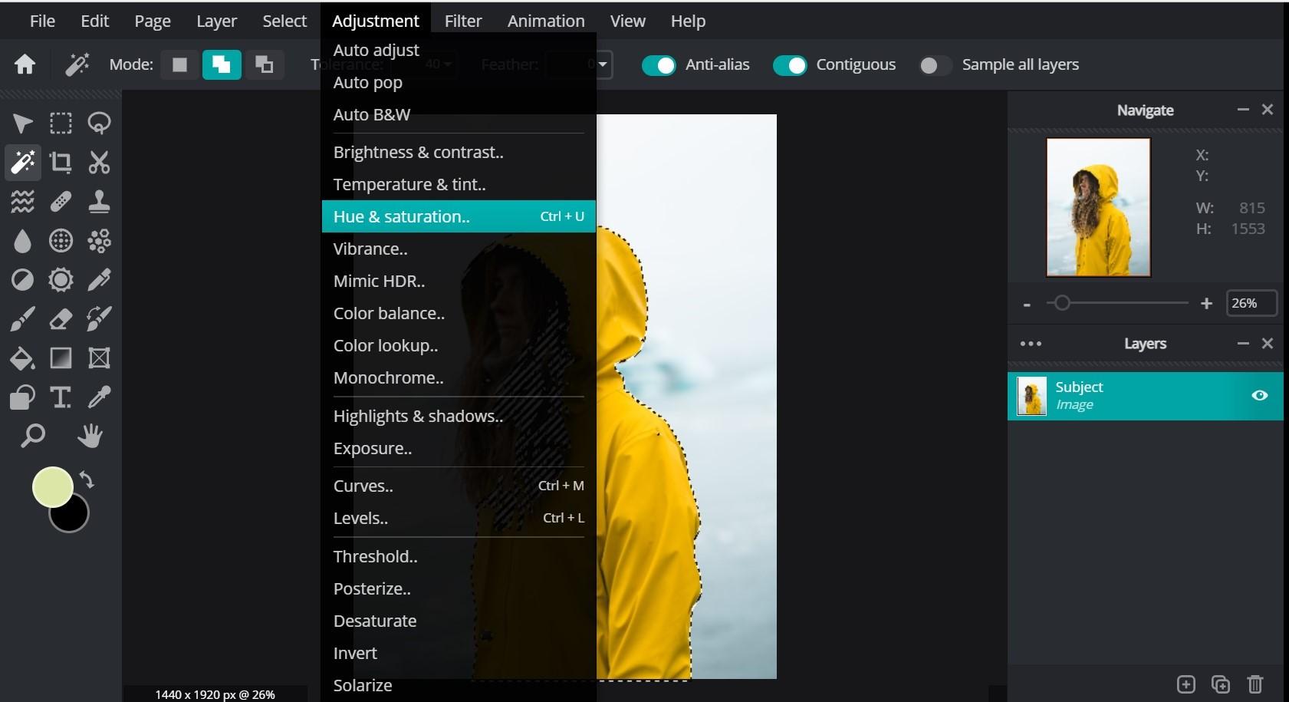Collapse the Navigate panel
This screenshot has width=1289, height=702.
pyautogui.click(x=1243, y=110)
